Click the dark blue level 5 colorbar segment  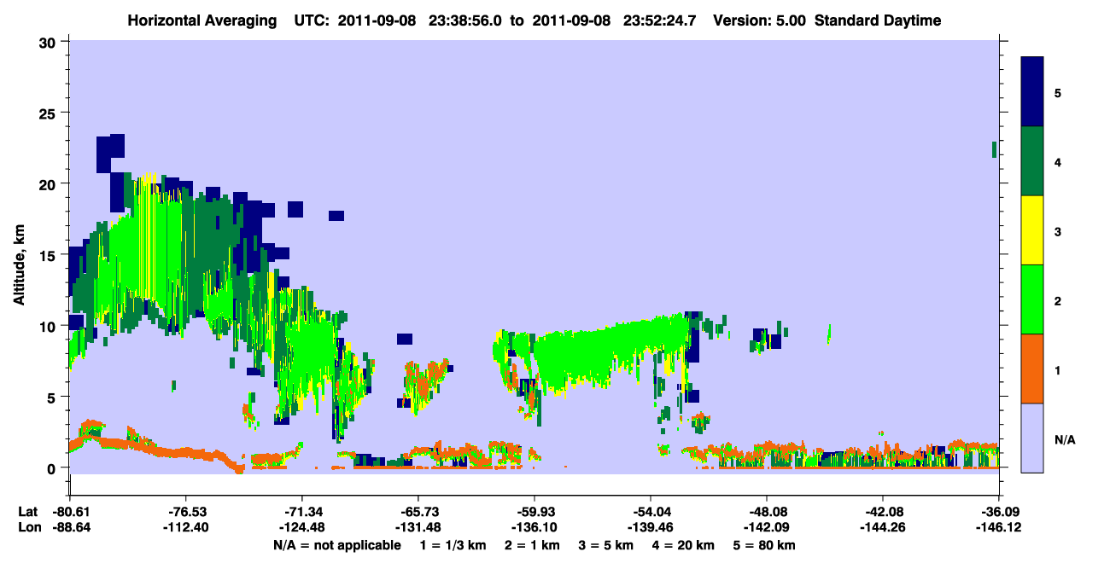pos(1032,92)
